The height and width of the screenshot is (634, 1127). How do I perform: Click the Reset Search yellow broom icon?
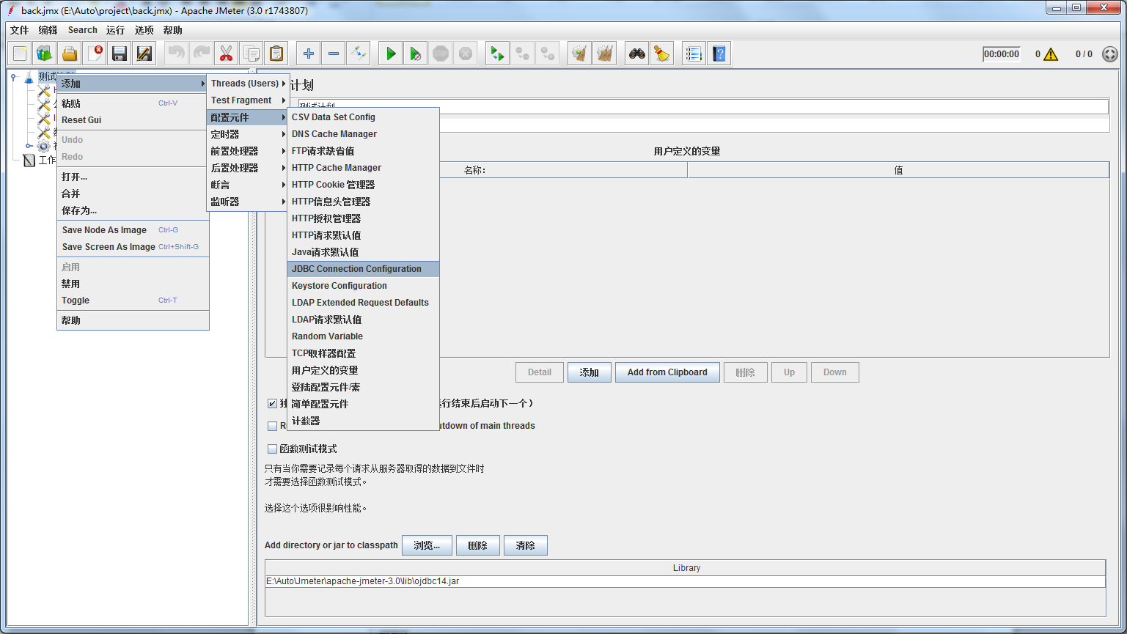pos(661,54)
